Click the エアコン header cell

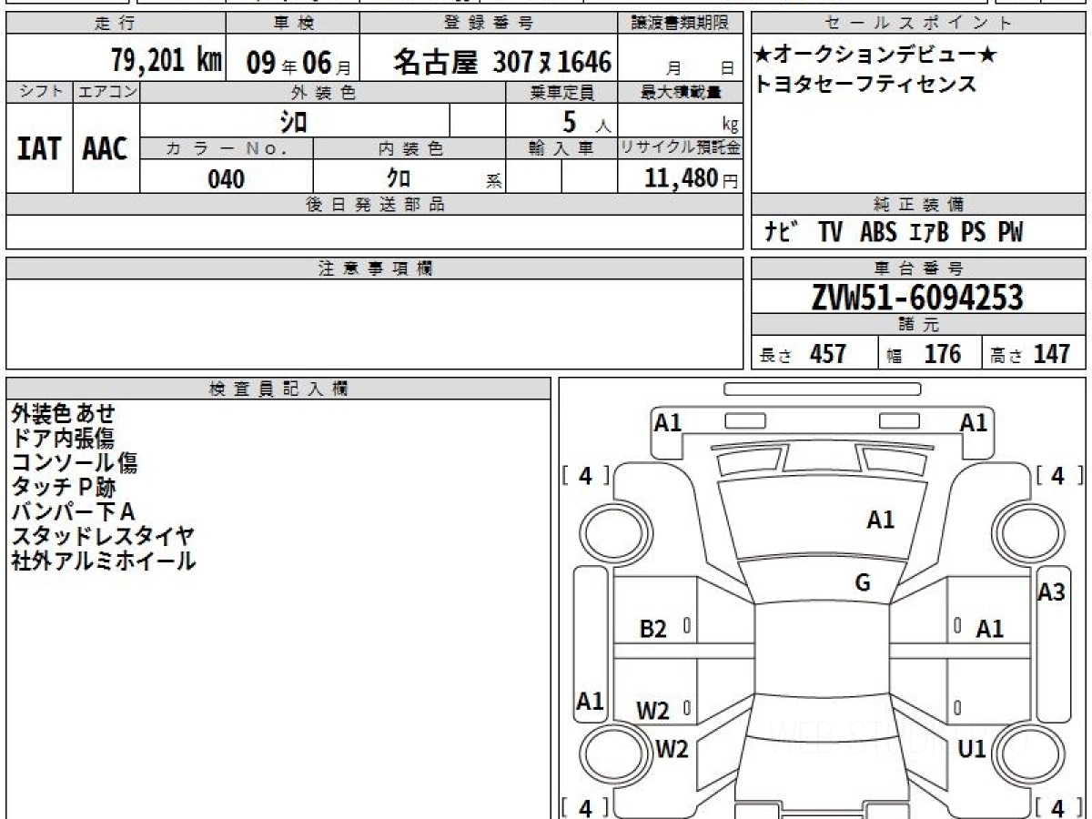[x=106, y=92]
